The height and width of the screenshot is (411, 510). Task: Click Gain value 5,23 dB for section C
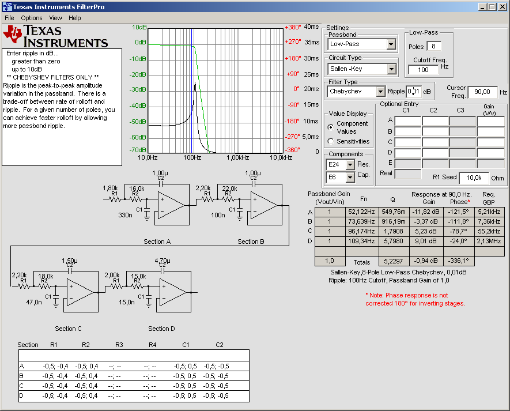[426, 231]
